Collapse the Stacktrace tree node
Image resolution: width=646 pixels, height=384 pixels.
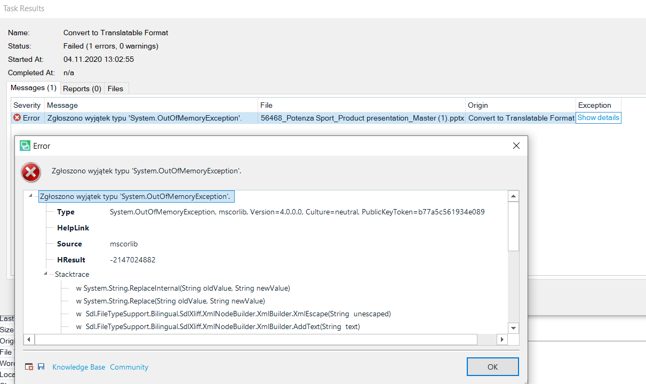point(46,274)
